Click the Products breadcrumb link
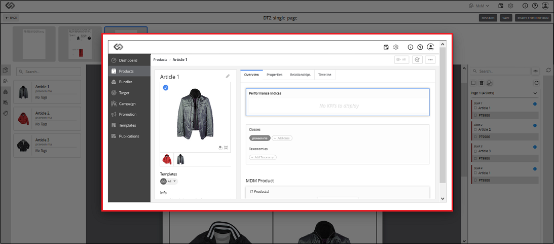Viewport: 554px width, 244px height. tap(160, 60)
